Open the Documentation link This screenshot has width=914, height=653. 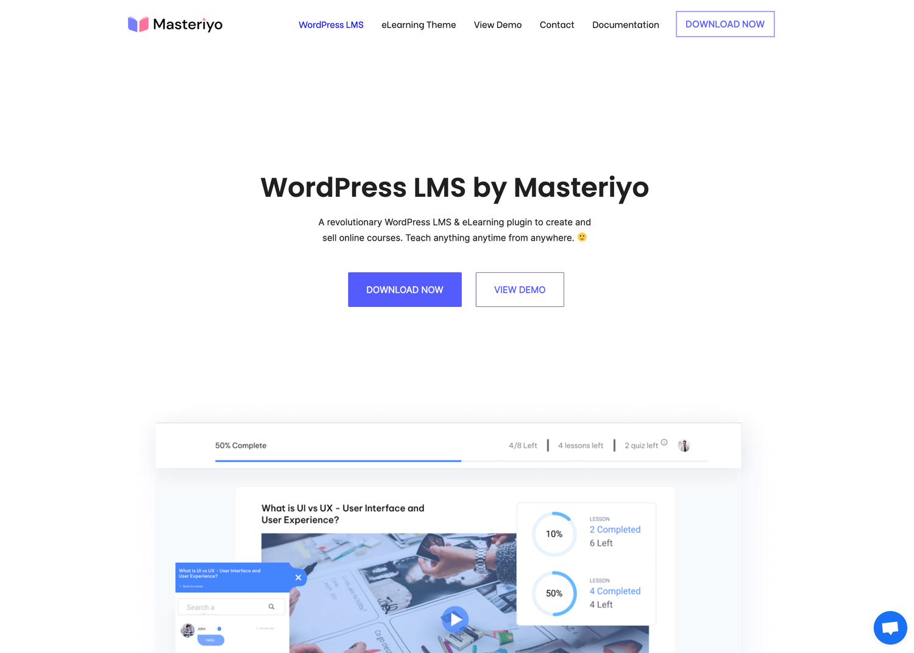click(626, 25)
